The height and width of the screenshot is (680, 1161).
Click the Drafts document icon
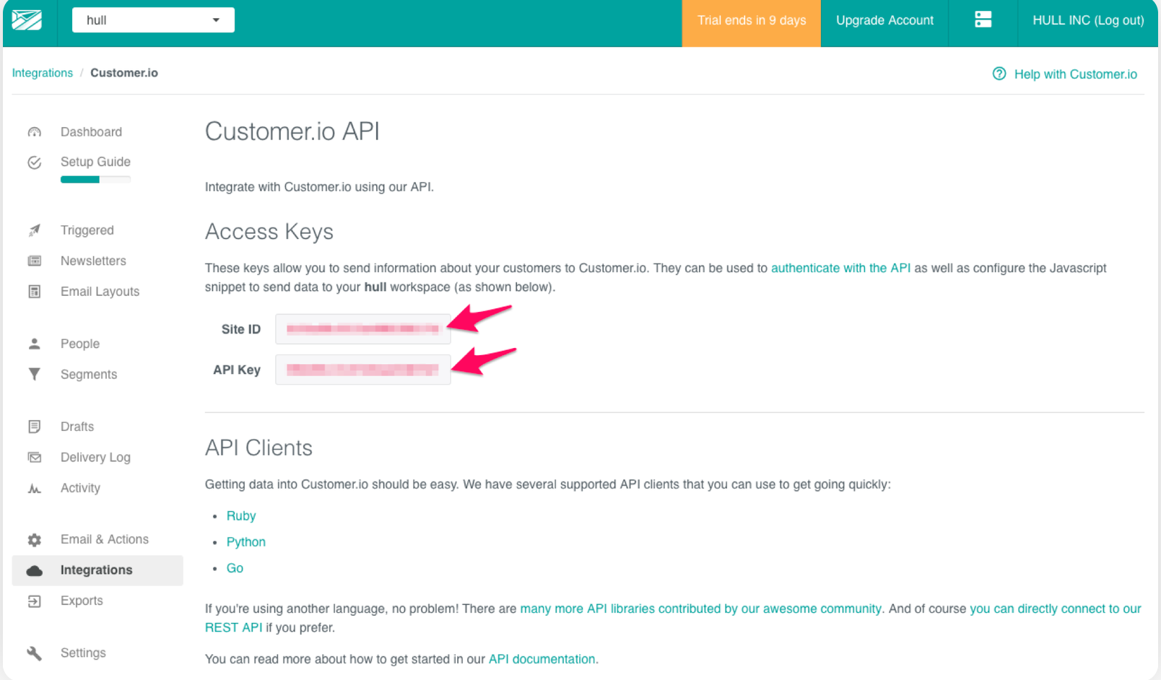35,427
